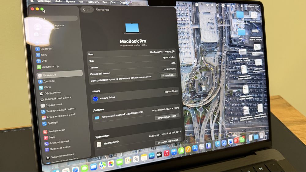Viewport: 306px width, 172px height.
Task: Open Messages from the Dock
Action: (x=84, y=168)
